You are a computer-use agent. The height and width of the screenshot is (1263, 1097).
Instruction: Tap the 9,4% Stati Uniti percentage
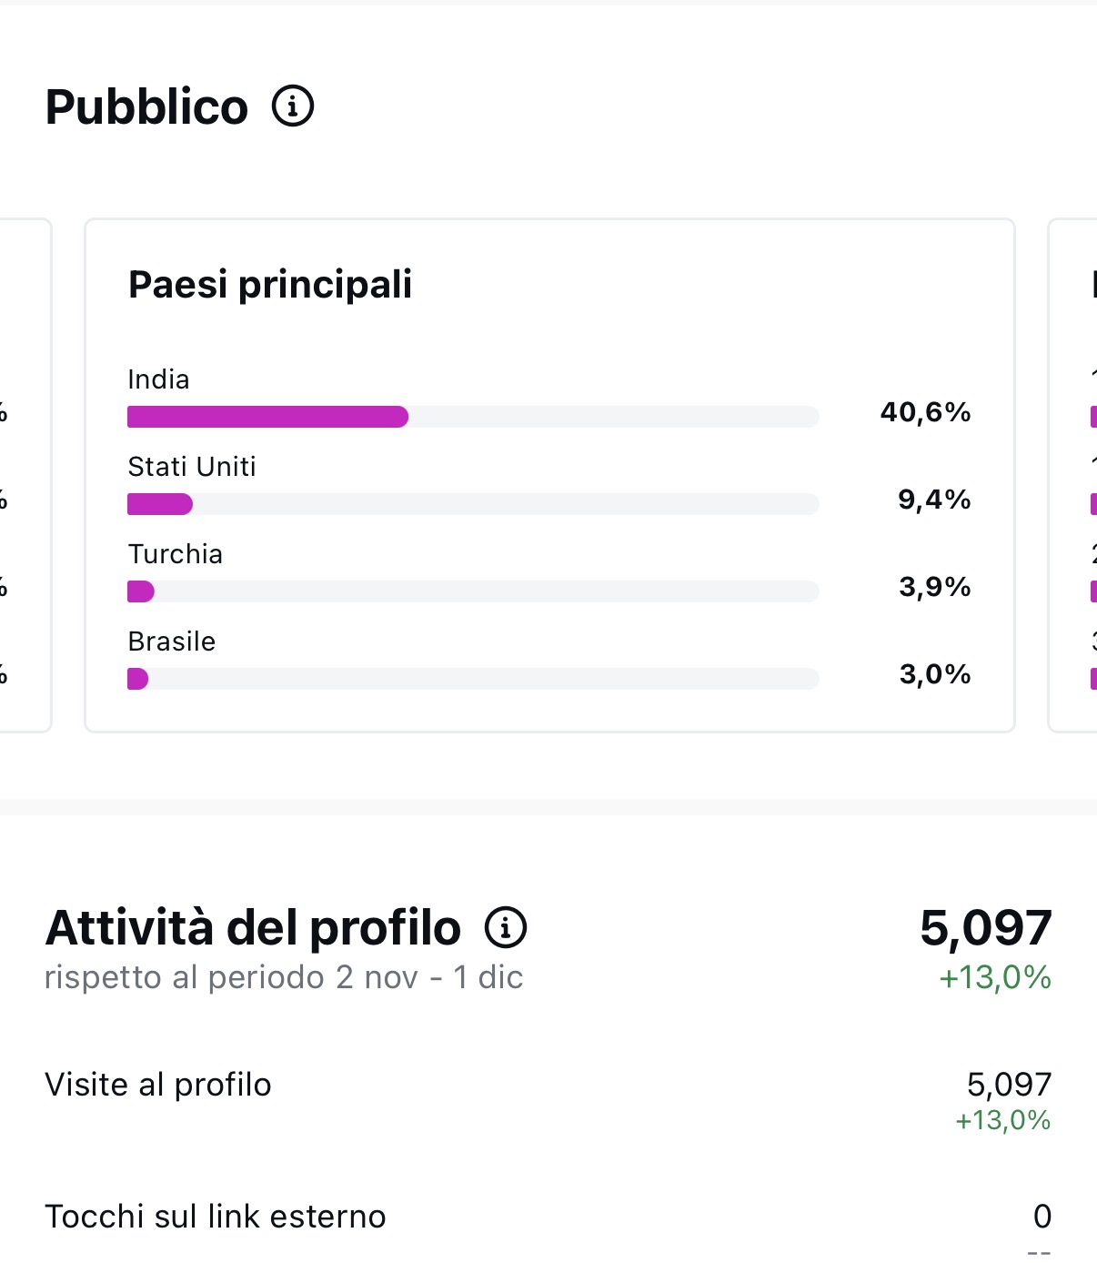click(x=934, y=500)
